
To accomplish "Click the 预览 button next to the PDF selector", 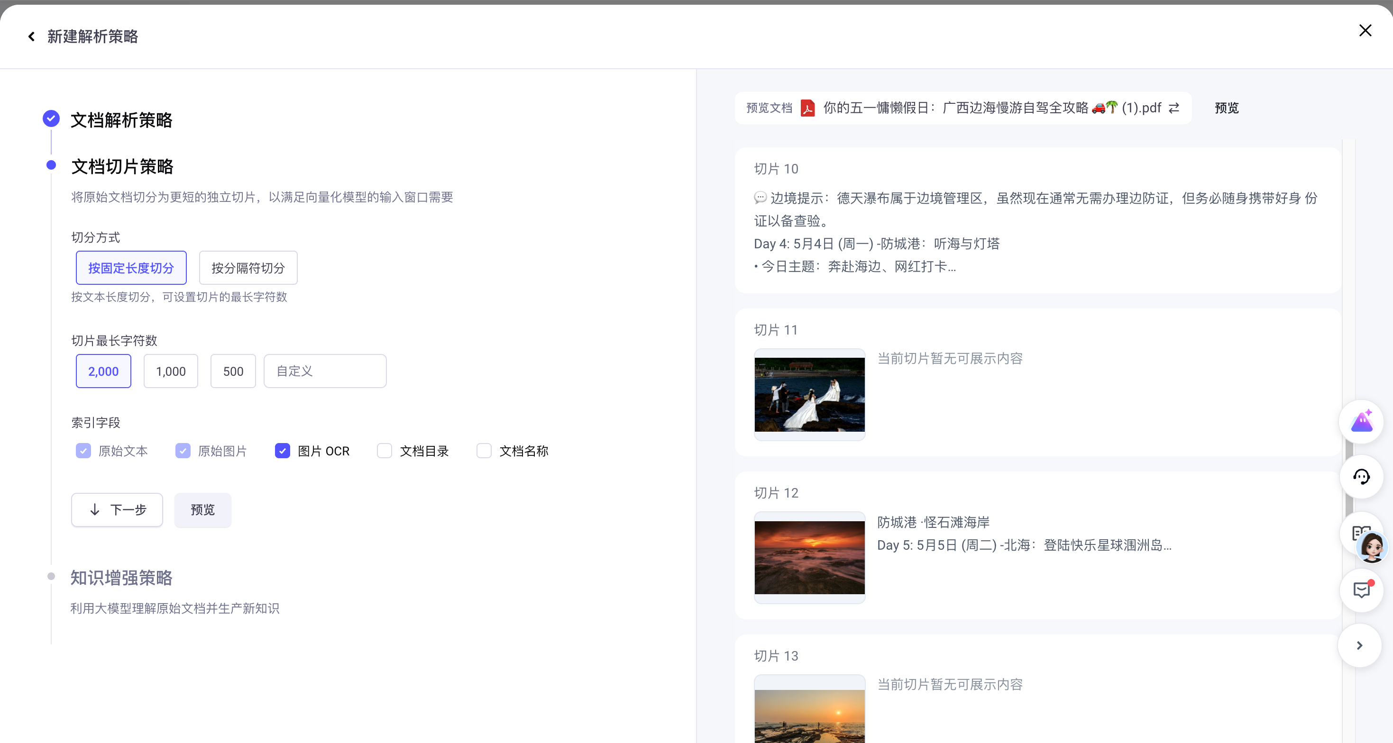I will pyautogui.click(x=1227, y=108).
